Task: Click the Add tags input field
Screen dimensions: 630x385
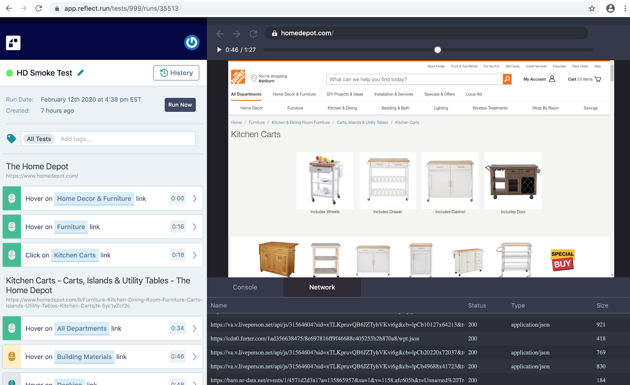Action: pyautogui.click(x=126, y=139)
